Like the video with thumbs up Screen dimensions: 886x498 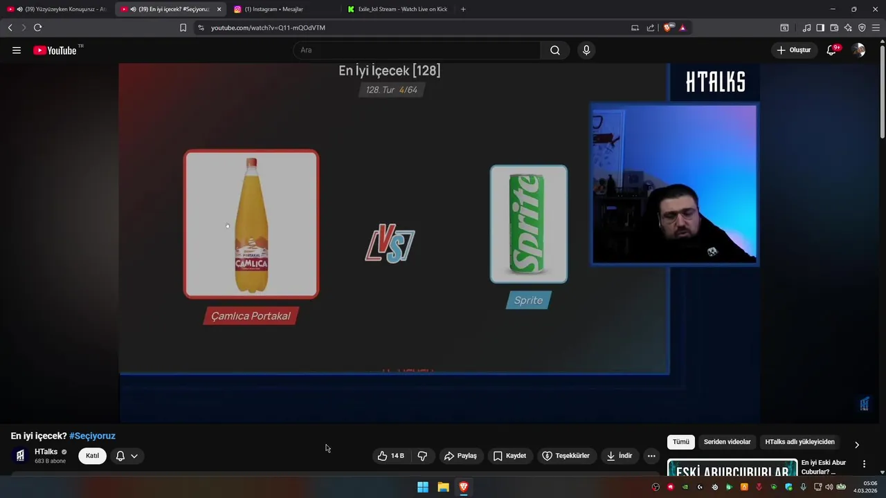click(x=390, y=456)
